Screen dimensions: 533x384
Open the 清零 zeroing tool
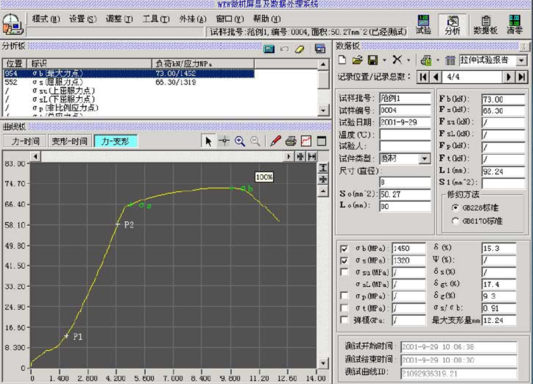(x=514, y=25)
